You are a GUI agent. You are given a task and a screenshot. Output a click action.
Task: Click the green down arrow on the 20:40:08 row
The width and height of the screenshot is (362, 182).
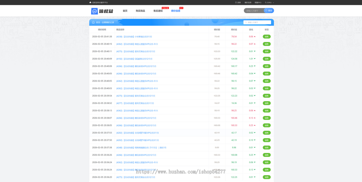click(x=255, y=66)
